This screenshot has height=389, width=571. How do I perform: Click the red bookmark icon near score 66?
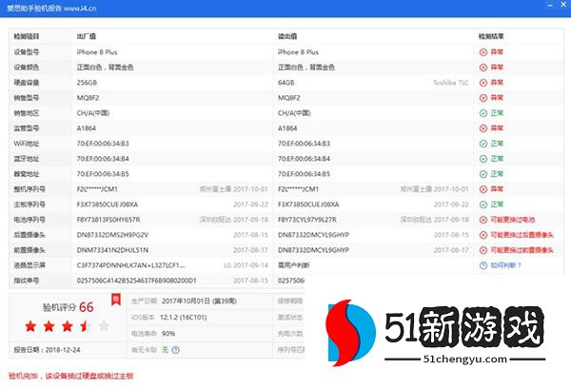pos(115,300)
